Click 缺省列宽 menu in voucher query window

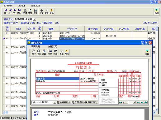(52, 46)
